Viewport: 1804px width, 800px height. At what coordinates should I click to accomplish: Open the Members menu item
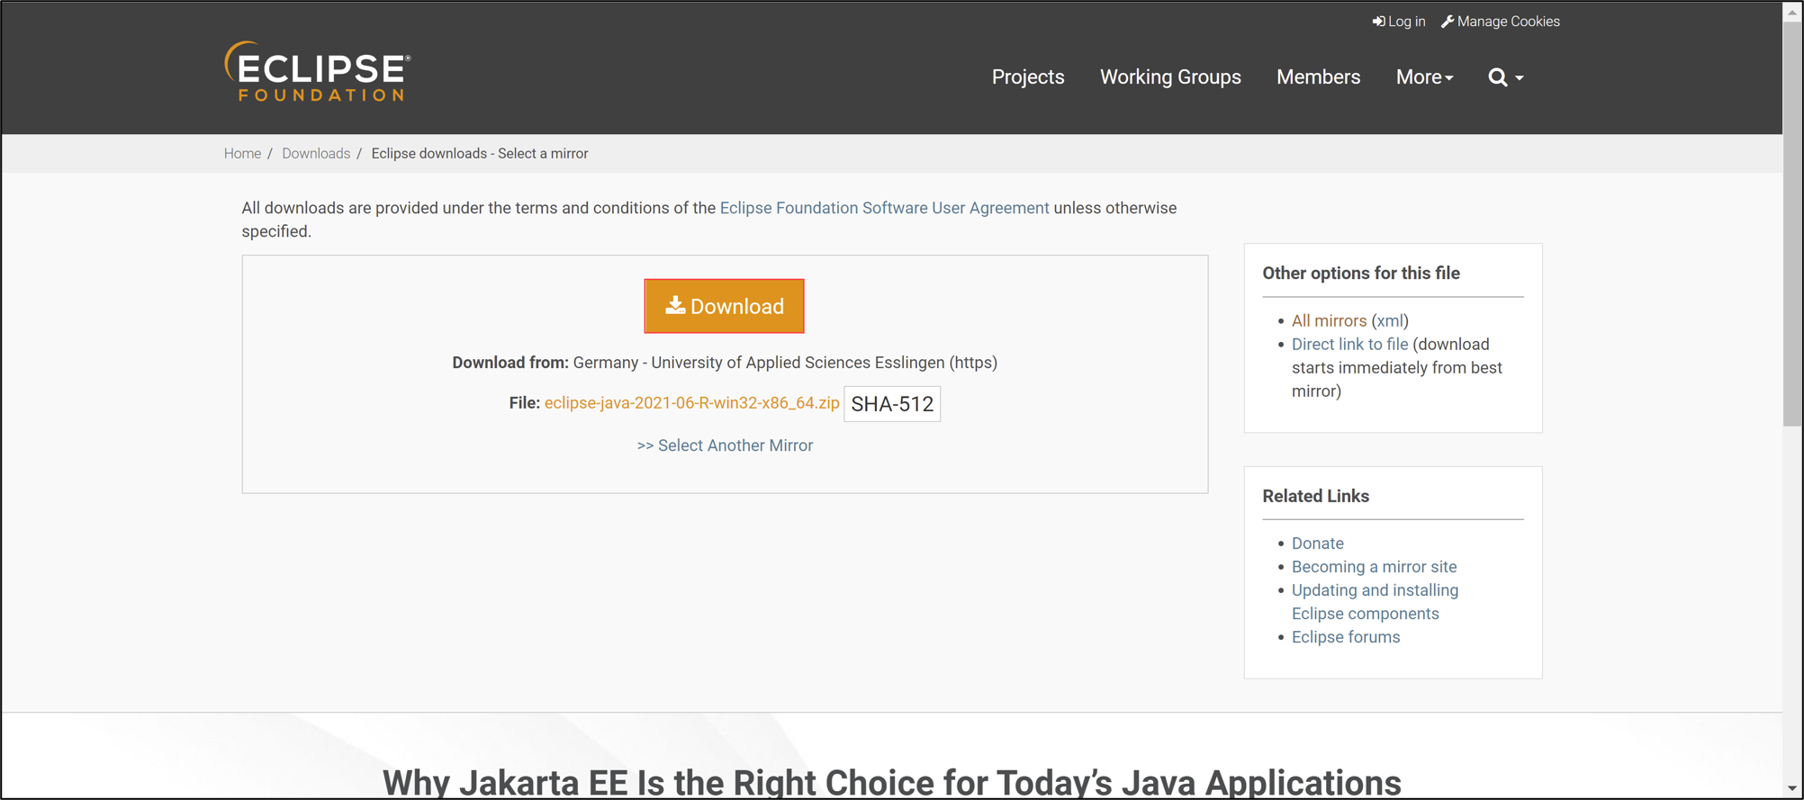tap(1318, 77)
